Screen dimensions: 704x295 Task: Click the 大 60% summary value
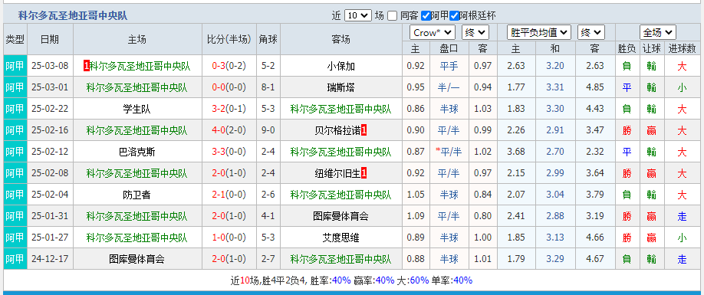point(419,280)
